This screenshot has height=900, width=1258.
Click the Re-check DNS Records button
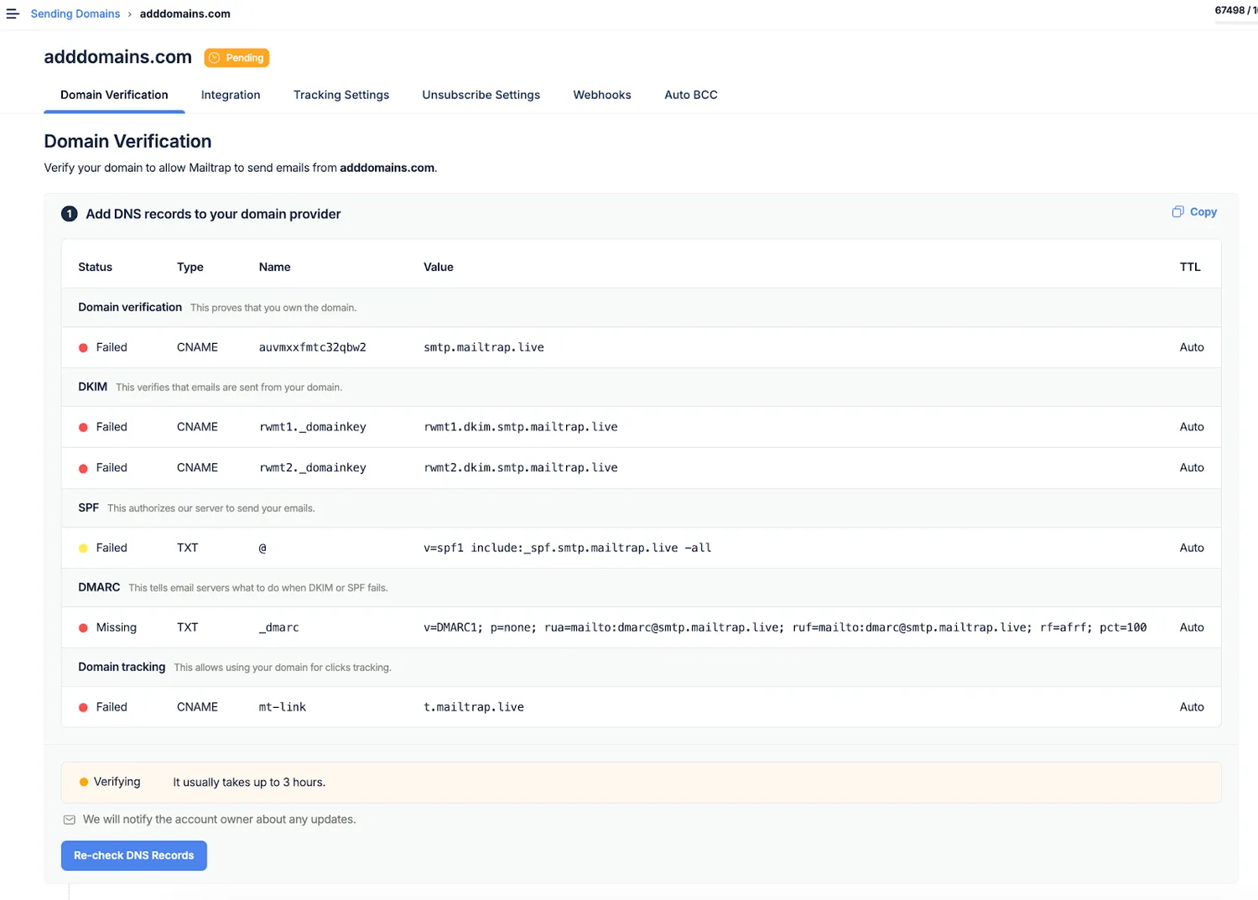134,856
